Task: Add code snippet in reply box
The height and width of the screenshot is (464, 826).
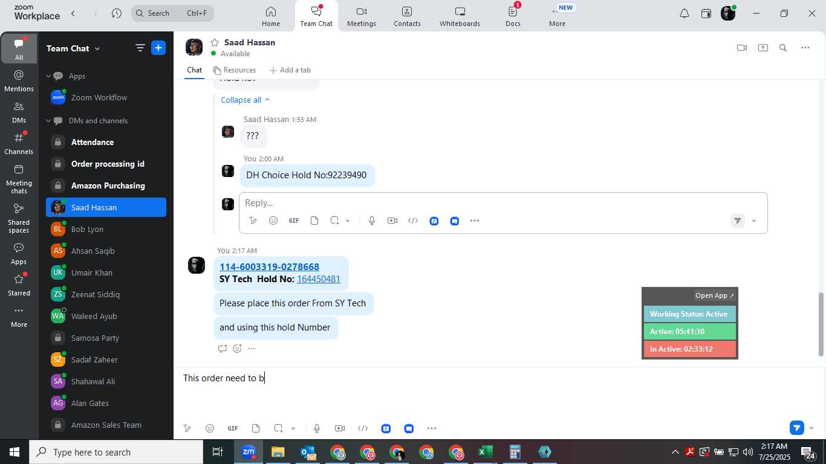Action: 413,221
